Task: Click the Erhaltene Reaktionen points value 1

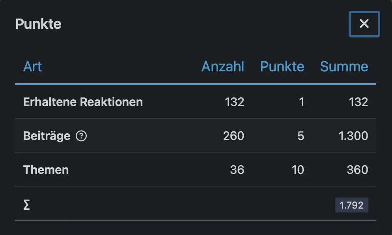Action: (302, 102)
